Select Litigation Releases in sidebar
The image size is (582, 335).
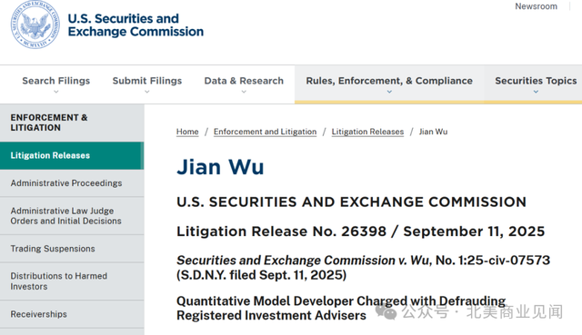click(x=72, y=155)
